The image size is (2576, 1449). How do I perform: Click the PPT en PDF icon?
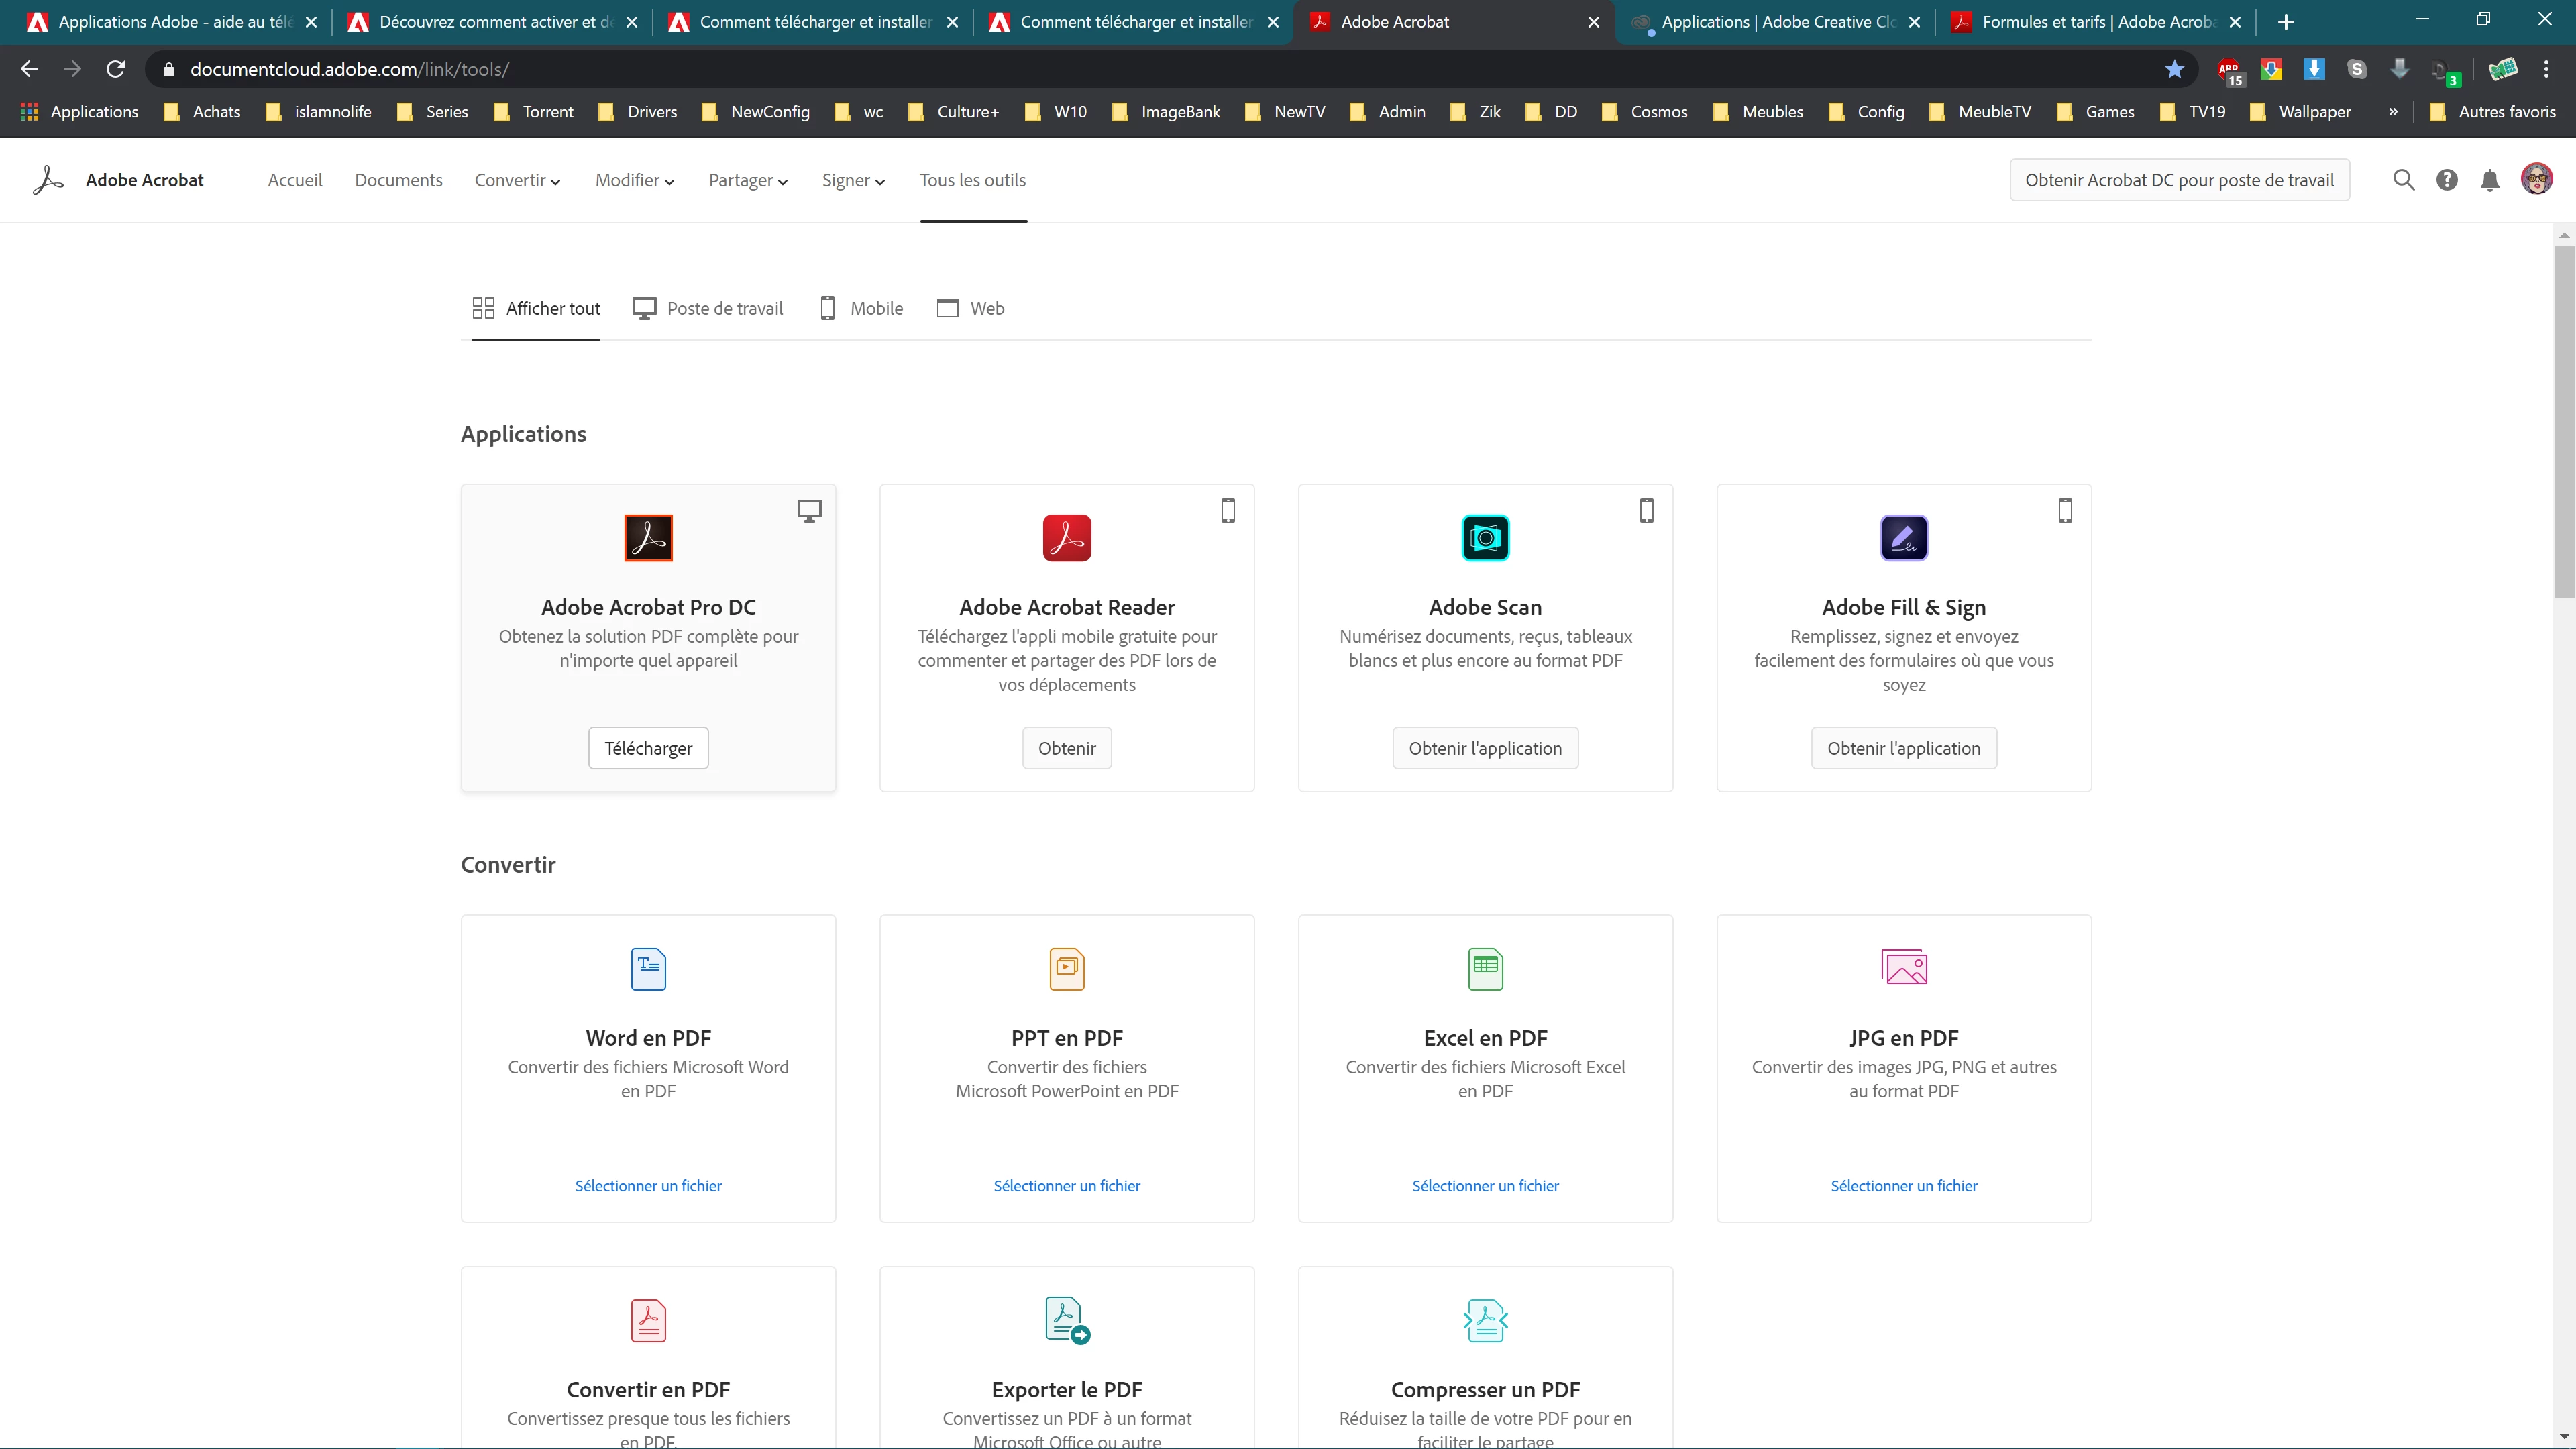1066,969
